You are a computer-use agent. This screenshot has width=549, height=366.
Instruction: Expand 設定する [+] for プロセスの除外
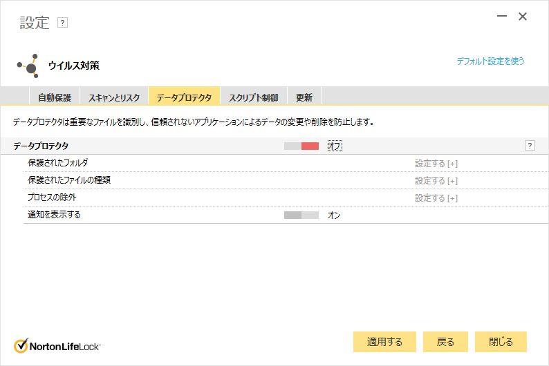point(436,198)
